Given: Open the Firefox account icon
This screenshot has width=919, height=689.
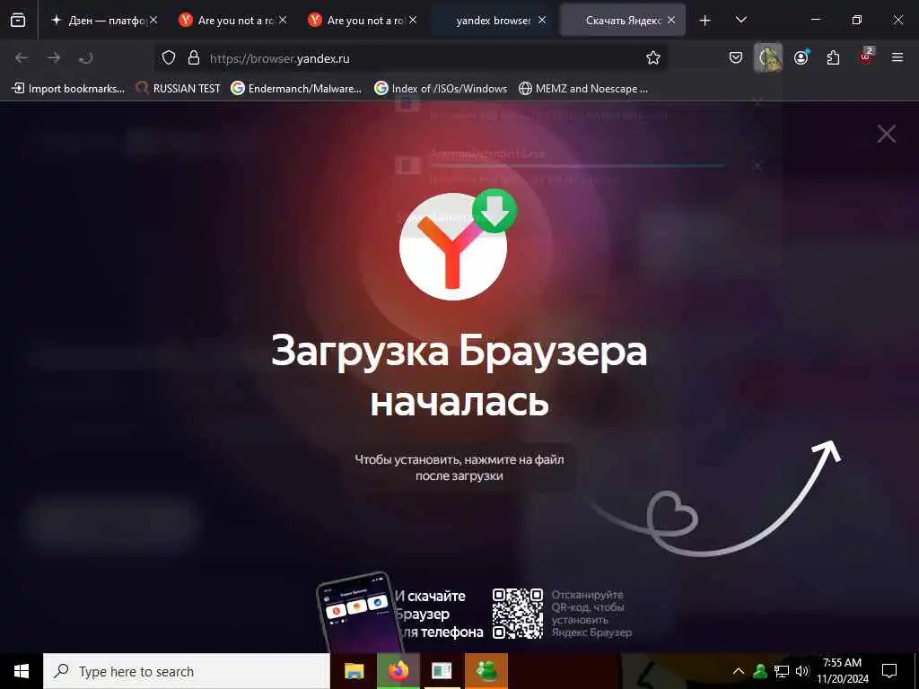Looking at the screenshot, I should [801, 57].
